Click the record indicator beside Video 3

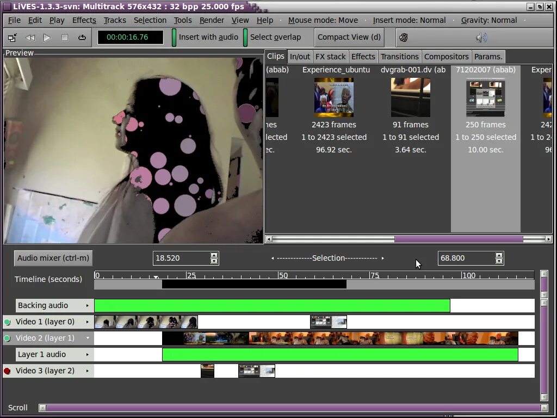click(x=6, y=371)
